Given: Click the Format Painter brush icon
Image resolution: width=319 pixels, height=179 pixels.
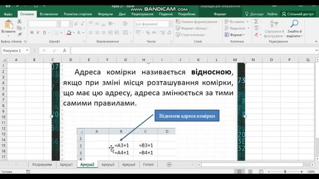Looking at the screenshot, I should (x=19, y=34).
